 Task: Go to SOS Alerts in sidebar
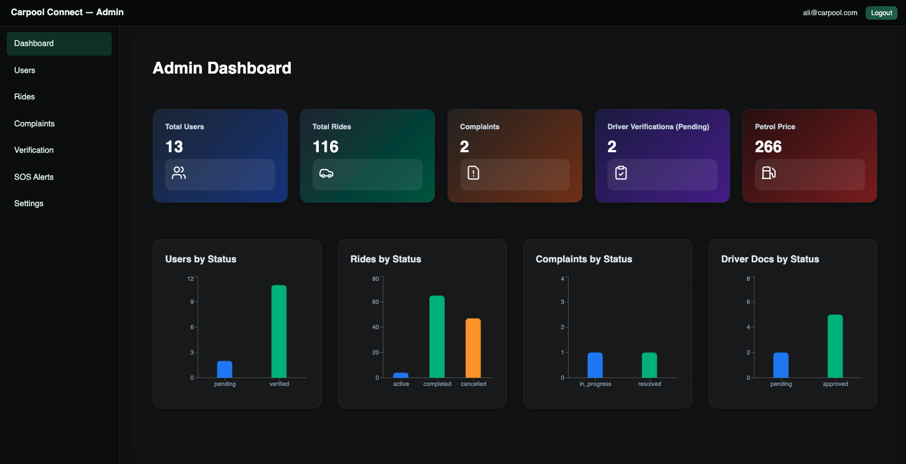pos(59,177)
